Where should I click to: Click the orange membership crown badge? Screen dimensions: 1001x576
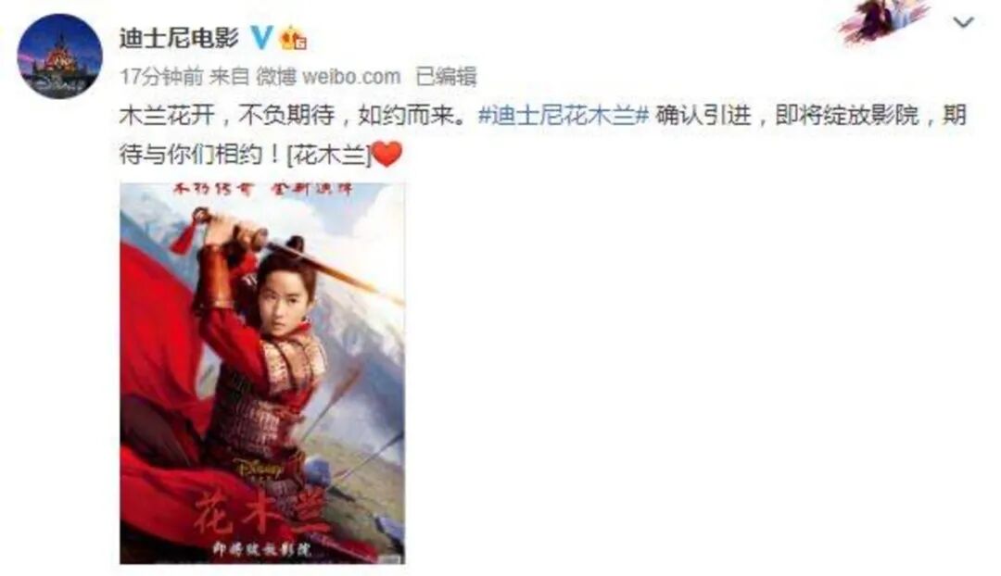tap(295, 38)
